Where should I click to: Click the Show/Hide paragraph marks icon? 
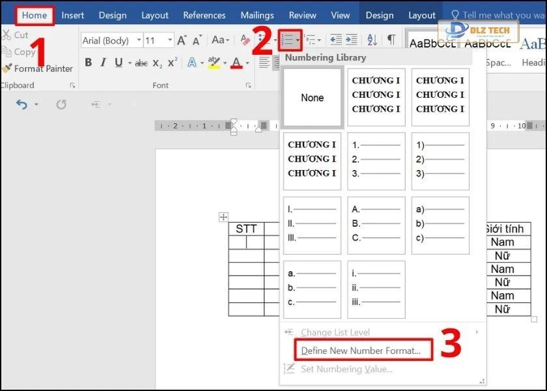pyautogui.click(x=391, y=40)
